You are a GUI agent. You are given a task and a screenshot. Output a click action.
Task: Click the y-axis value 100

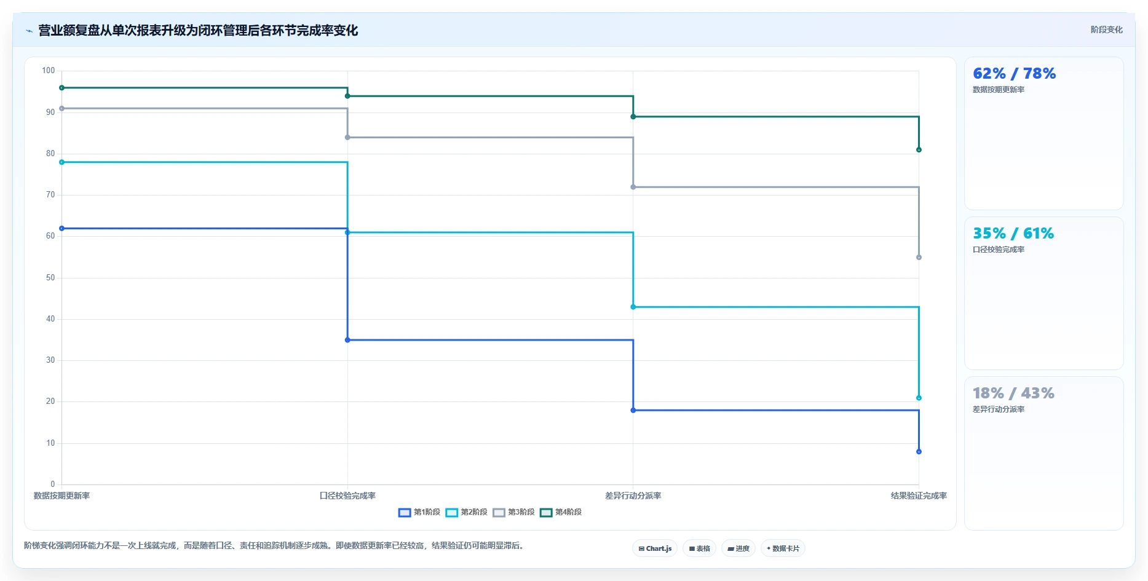[x=48, y=71]
